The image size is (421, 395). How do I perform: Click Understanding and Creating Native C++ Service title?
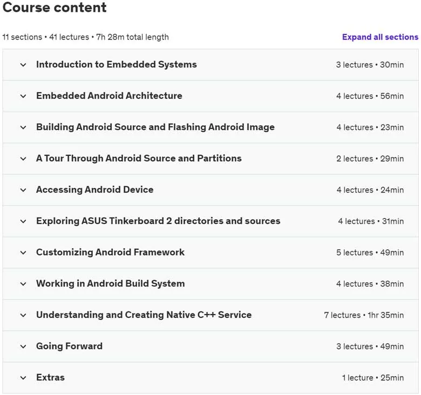(144, 315)
